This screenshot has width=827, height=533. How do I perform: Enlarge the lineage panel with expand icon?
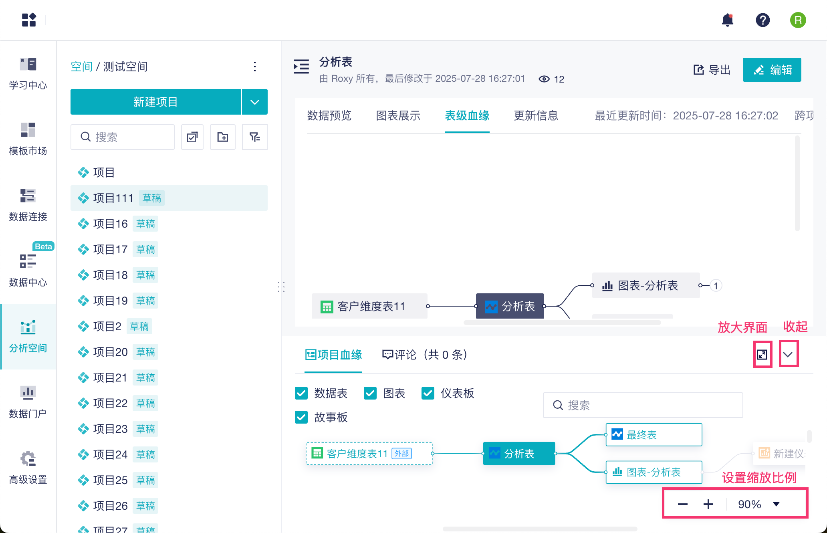762,354
